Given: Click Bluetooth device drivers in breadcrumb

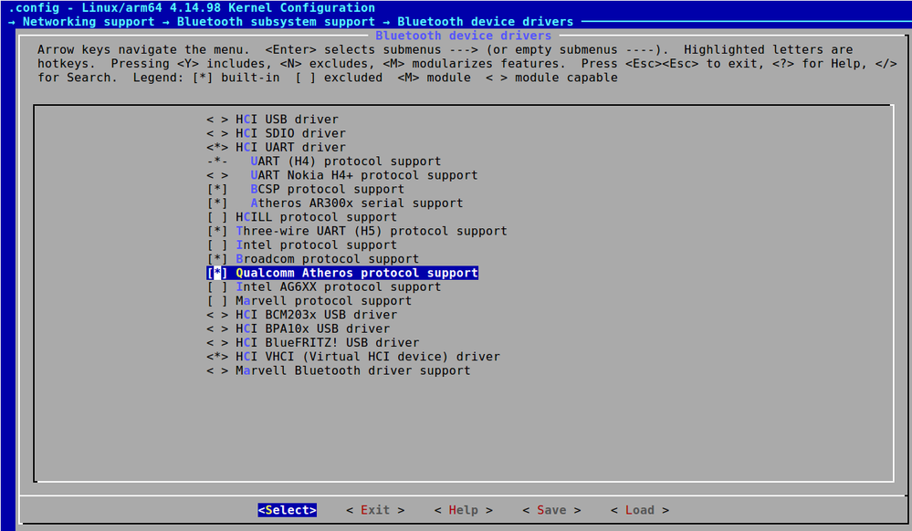Looking at the screenshot, I should pos(486,22).
